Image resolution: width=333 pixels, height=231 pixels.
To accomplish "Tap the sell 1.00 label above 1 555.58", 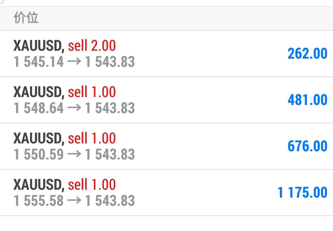I will [92, 185].
